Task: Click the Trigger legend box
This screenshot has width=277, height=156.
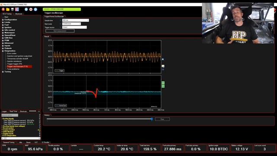Action: [60, 71]
